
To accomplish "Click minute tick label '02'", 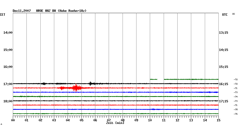I will click(40, 120).
